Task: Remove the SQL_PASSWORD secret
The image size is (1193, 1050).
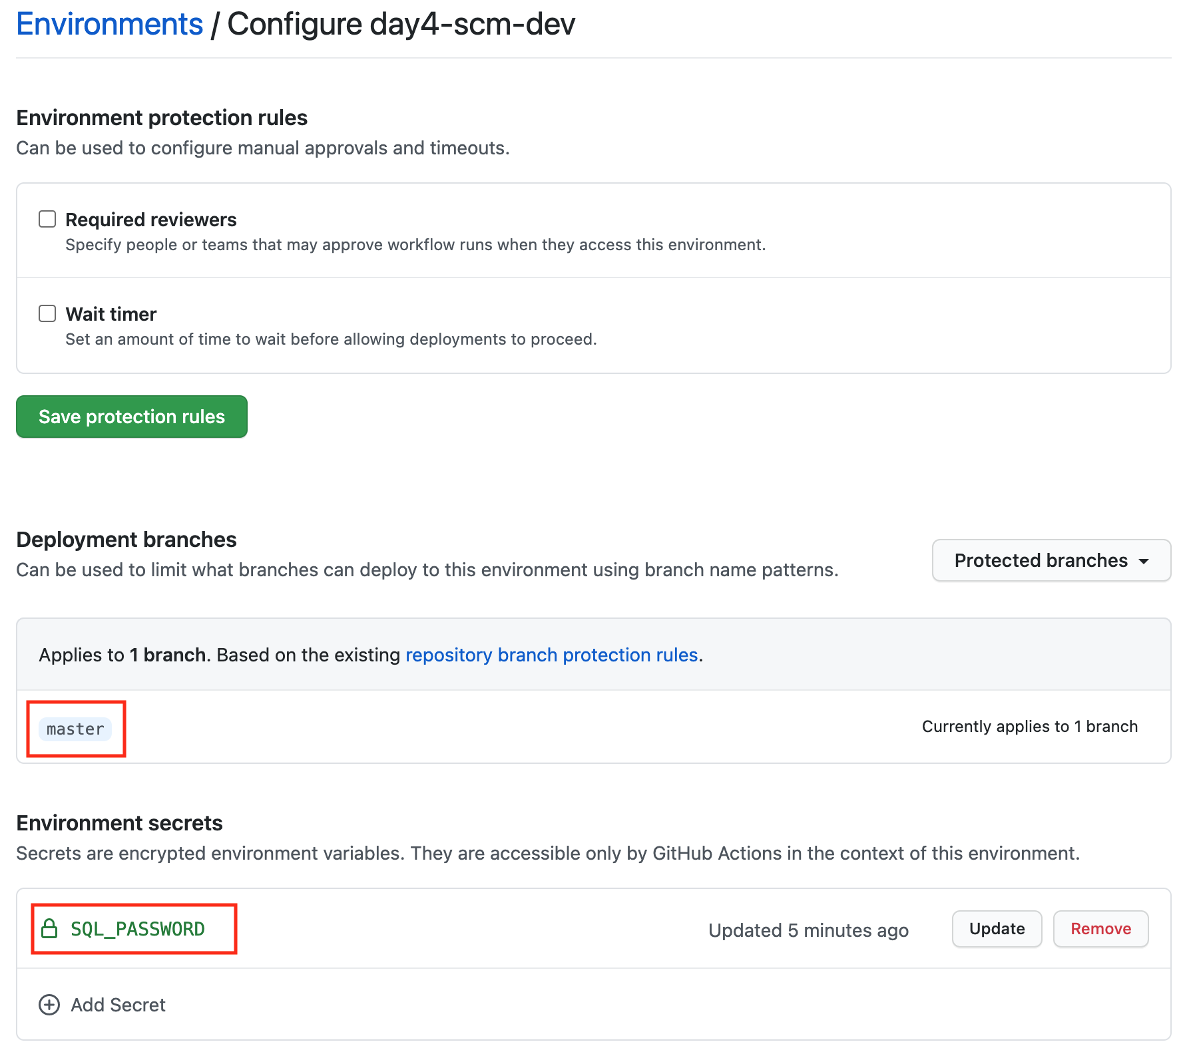Action: pos(1100,929)
